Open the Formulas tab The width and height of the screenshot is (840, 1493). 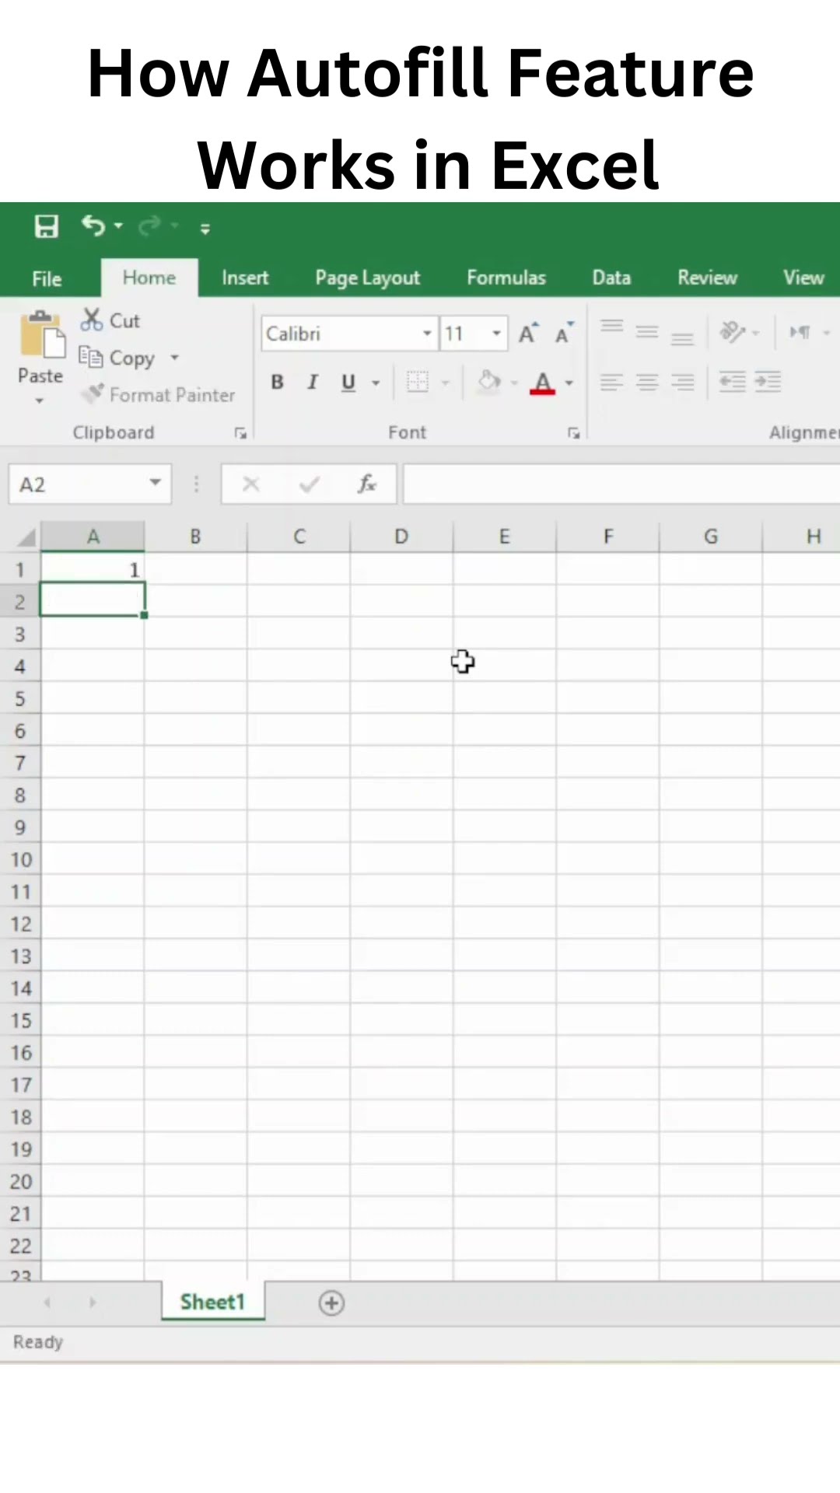506,278
